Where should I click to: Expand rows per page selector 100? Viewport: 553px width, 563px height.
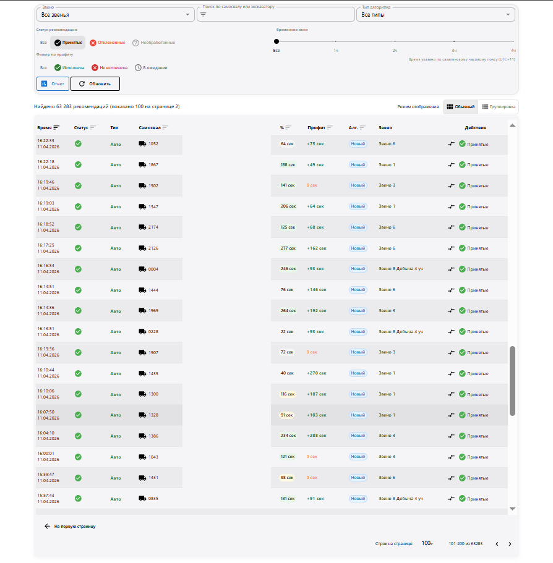(427, 544)
